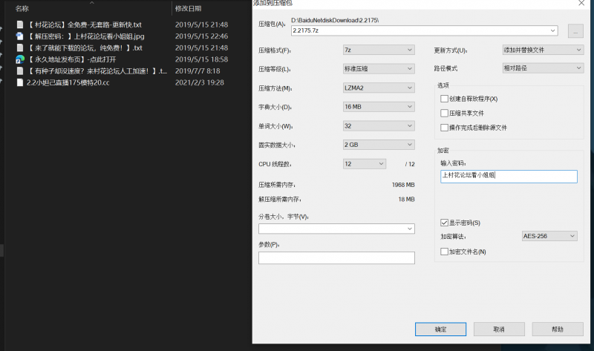Uncheck the 显示密码 checkbox

(x=444, y=223)
